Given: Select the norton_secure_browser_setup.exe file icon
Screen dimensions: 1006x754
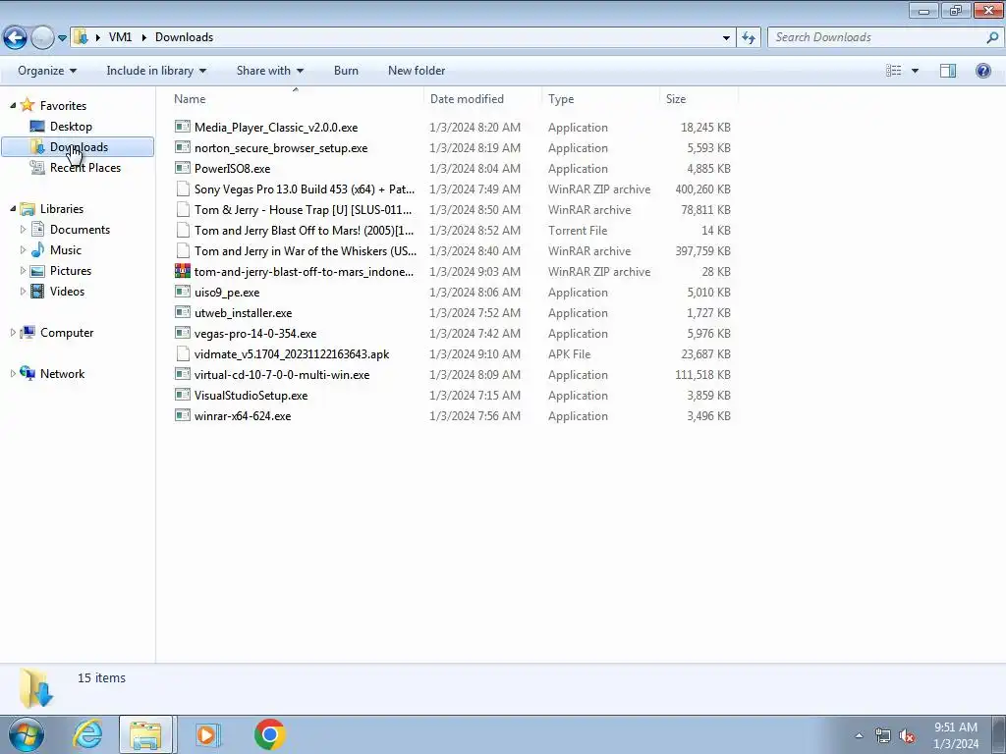Looking at the screenshot, I should tap(183, 147).
